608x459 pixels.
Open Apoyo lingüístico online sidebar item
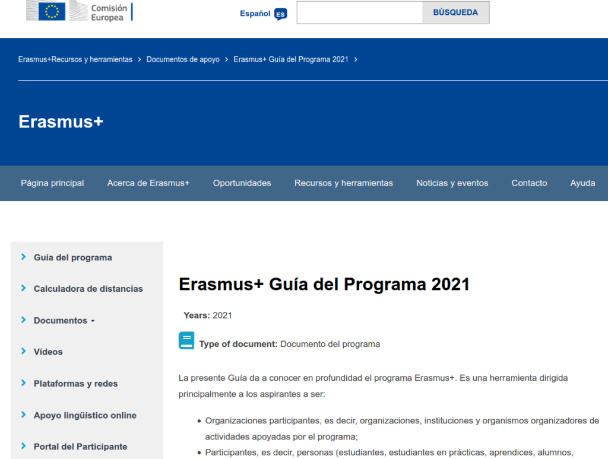(85, 415)
